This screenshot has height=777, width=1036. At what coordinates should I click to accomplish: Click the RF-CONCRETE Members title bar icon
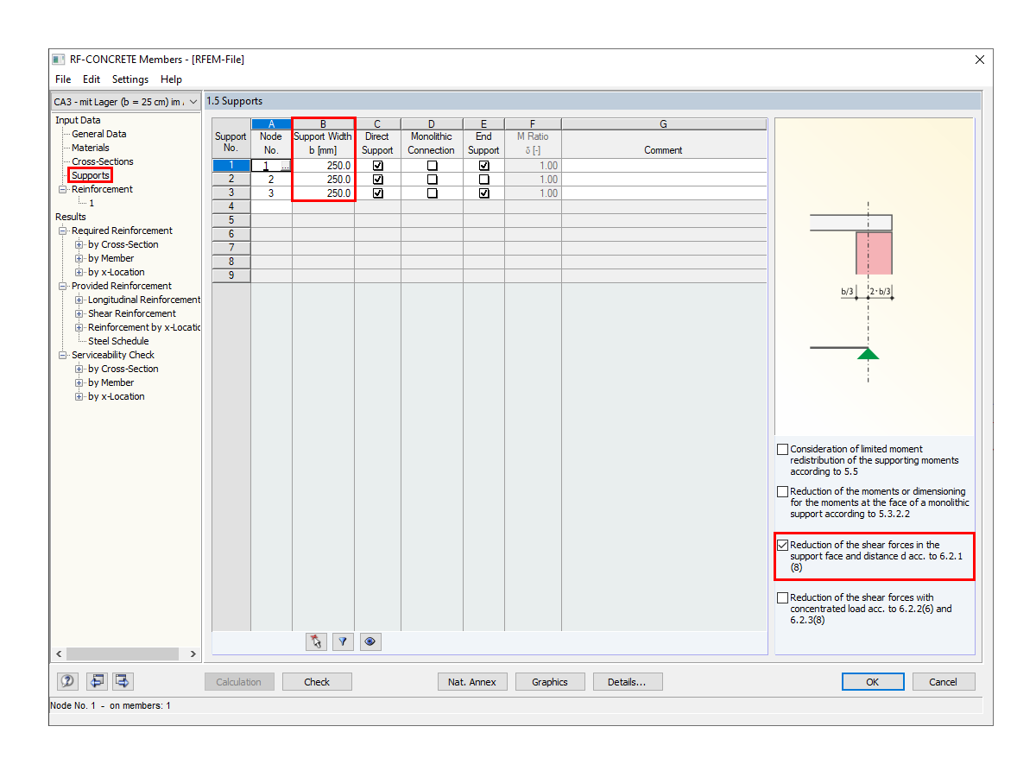tap(57, 59)
